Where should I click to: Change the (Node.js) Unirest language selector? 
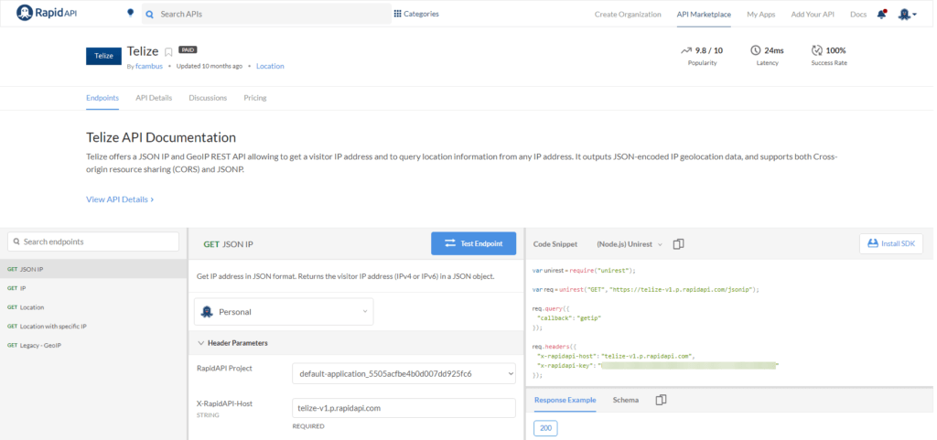click(630, 244)
